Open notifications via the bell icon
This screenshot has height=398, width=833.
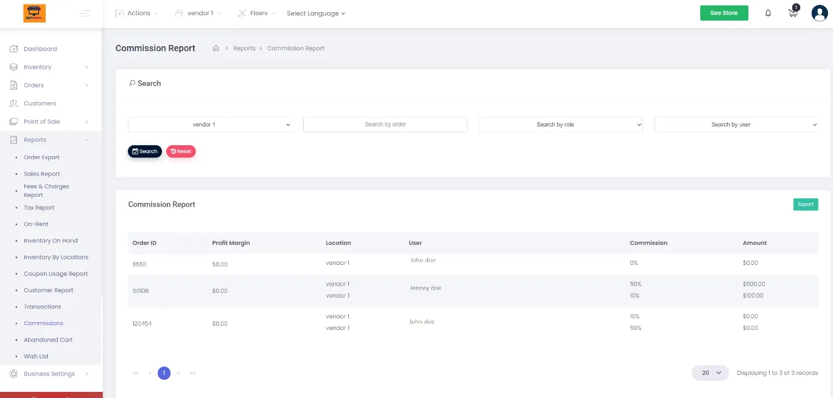click(768, 13)
